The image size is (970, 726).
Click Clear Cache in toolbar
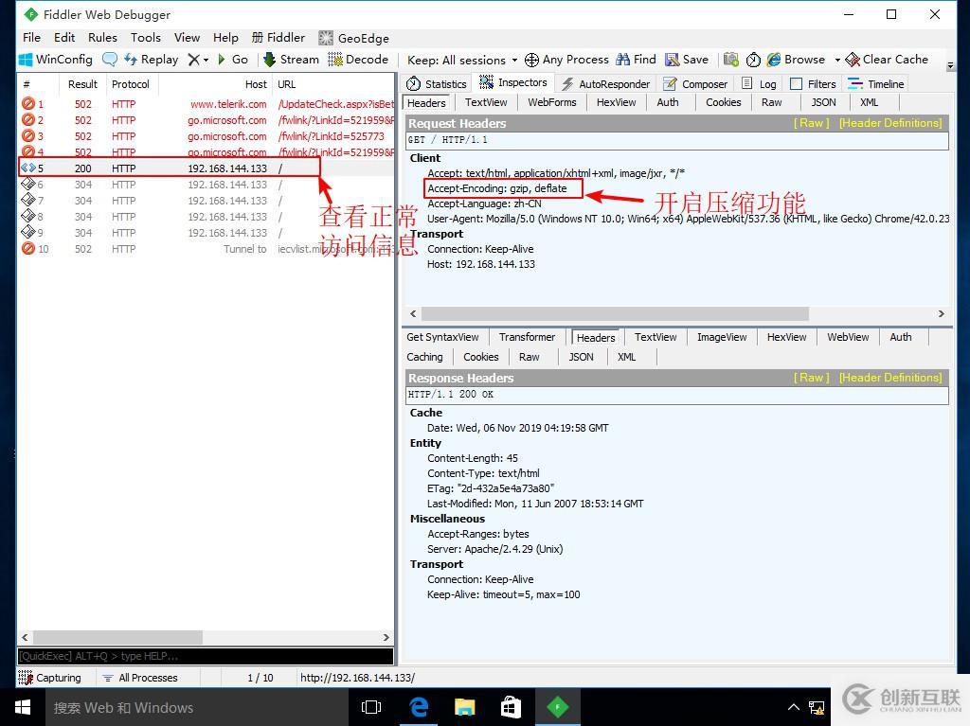point(887,59)
